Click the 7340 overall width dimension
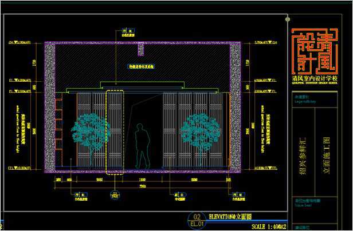Viewport: 353px width, 231px height. click(x=143, y=186)
